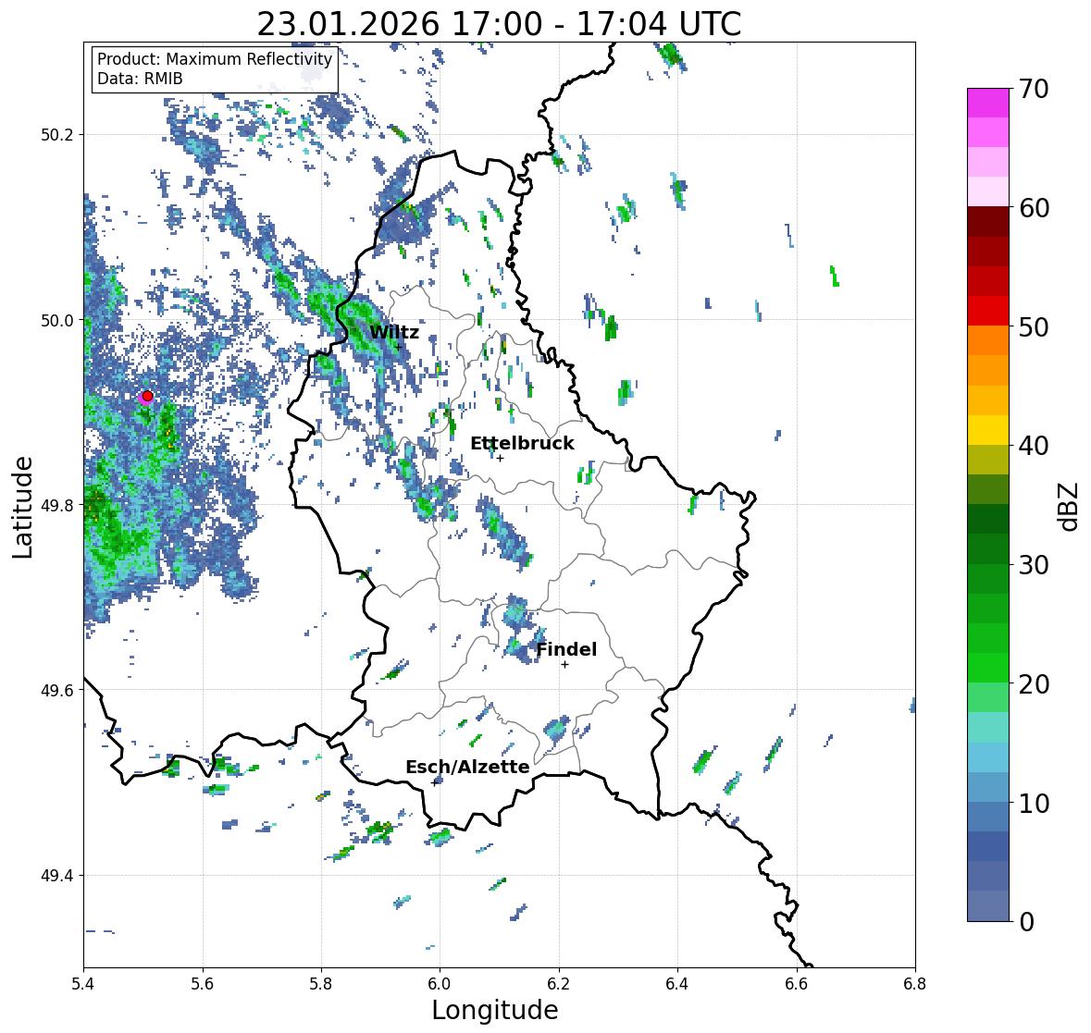Click the red dot marker on the map
The image size is (1091, 1033).
pos(147,396)
